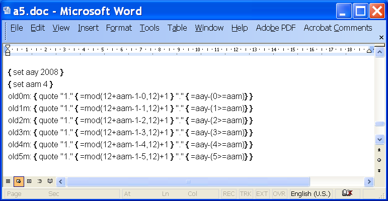Click the vertical scrollbar down arrow
The height and width of the screenshot is (201, 388).
tap(380, 139)
